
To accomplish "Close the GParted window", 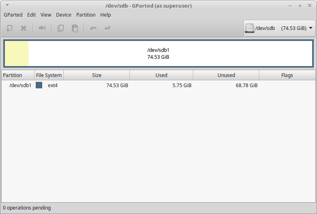I will coord(310,6).
